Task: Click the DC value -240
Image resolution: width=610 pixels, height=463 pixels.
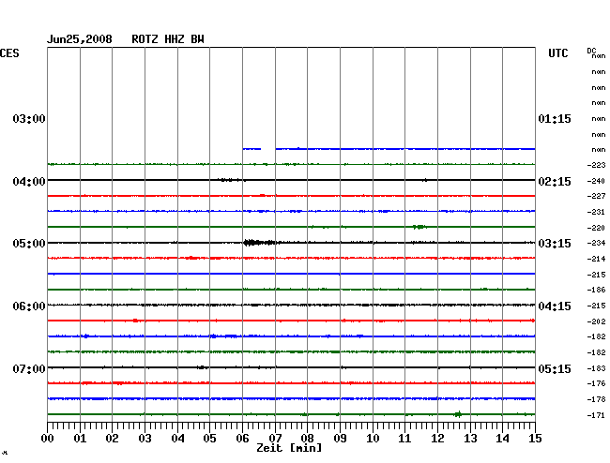Action: (x=596, y=181)
